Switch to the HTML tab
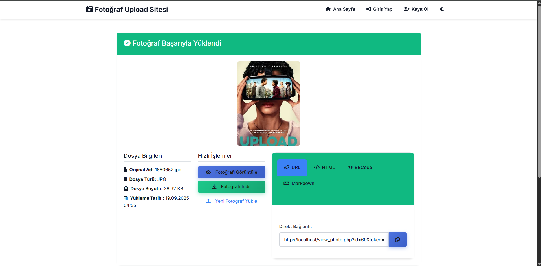 click(x=324, y=167)
